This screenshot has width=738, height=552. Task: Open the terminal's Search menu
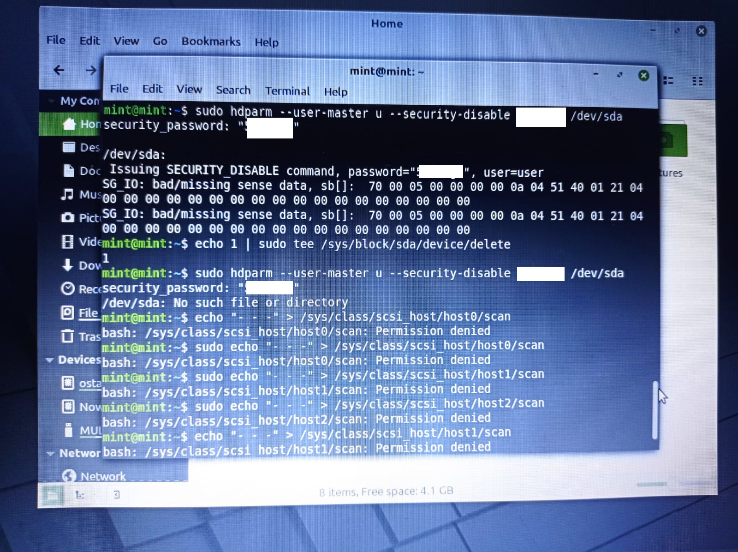click(x=233, y=90)
